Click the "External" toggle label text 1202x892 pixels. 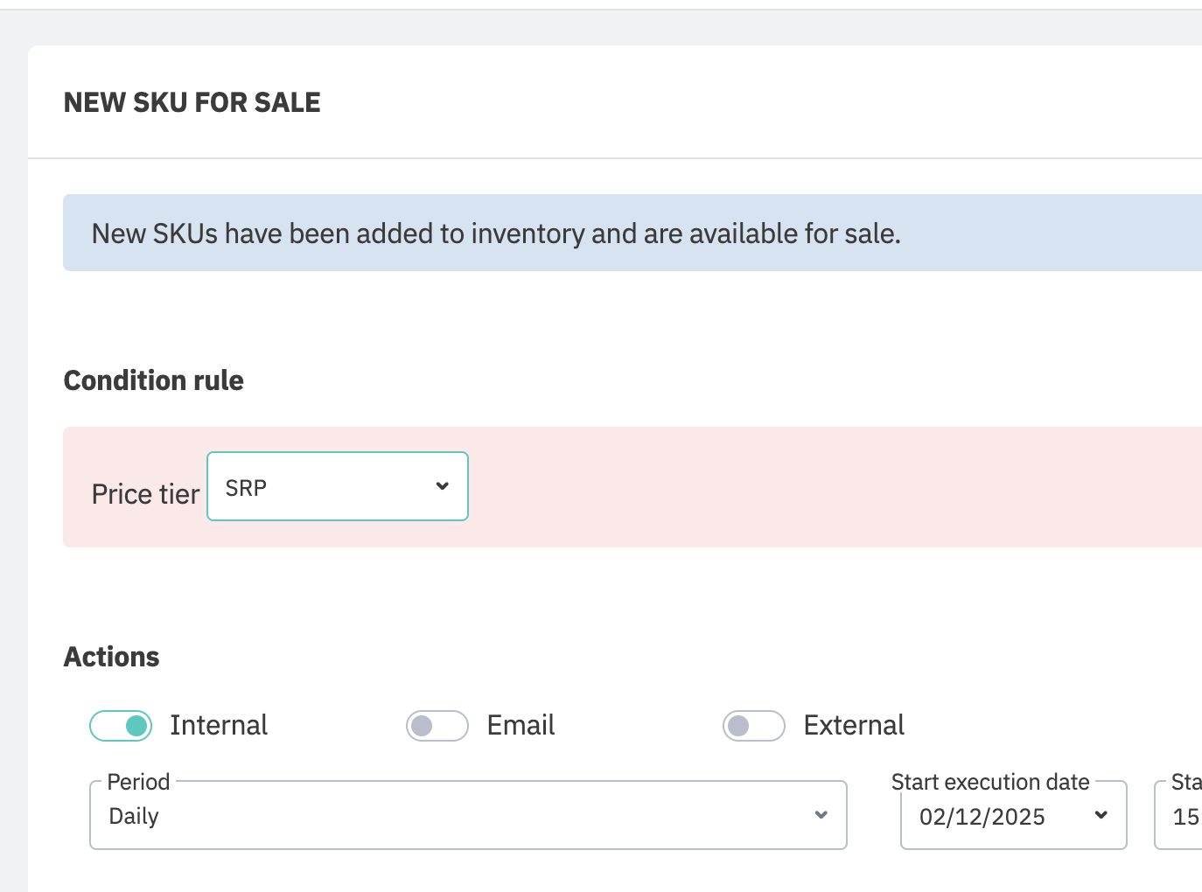854,725
